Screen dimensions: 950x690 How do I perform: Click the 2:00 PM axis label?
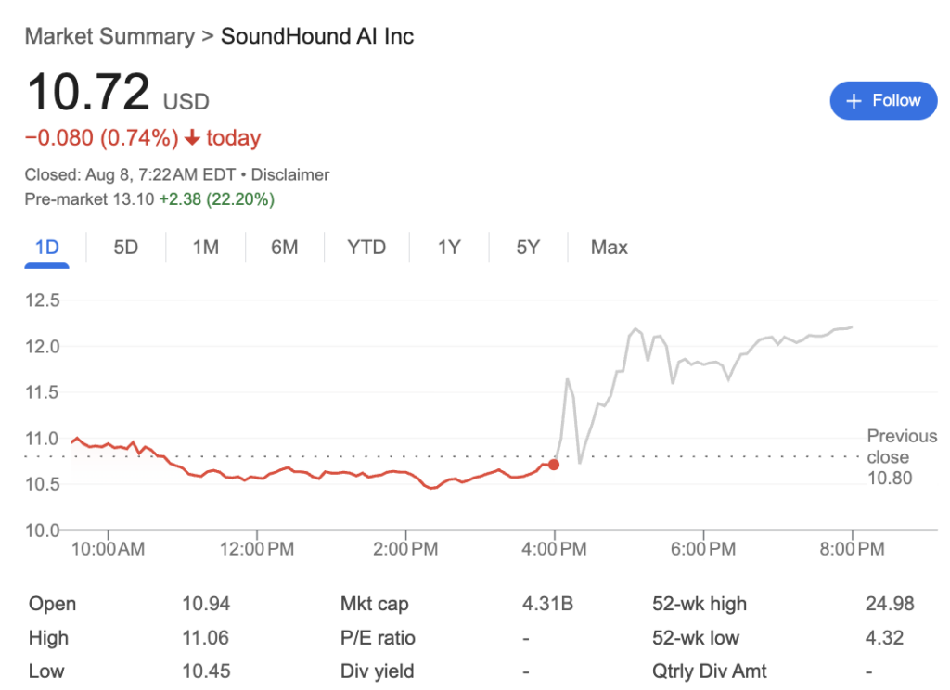coord(405,549)
